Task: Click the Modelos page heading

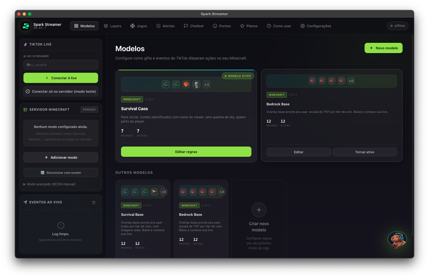Action: [x=130, y=48]
